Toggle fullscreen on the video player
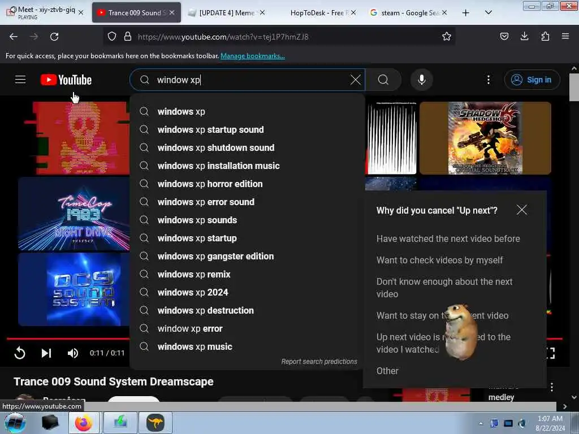 [550, 353]
